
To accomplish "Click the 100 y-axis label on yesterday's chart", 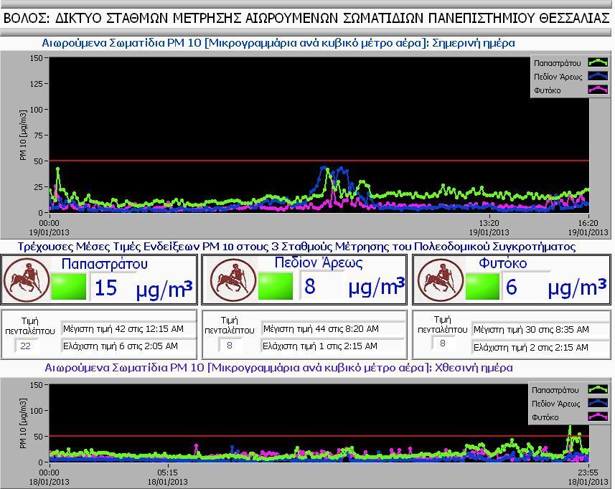I will tap(36, 411).
